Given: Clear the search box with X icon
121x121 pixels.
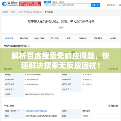Looking at the screenshot, I should point(89,5).
